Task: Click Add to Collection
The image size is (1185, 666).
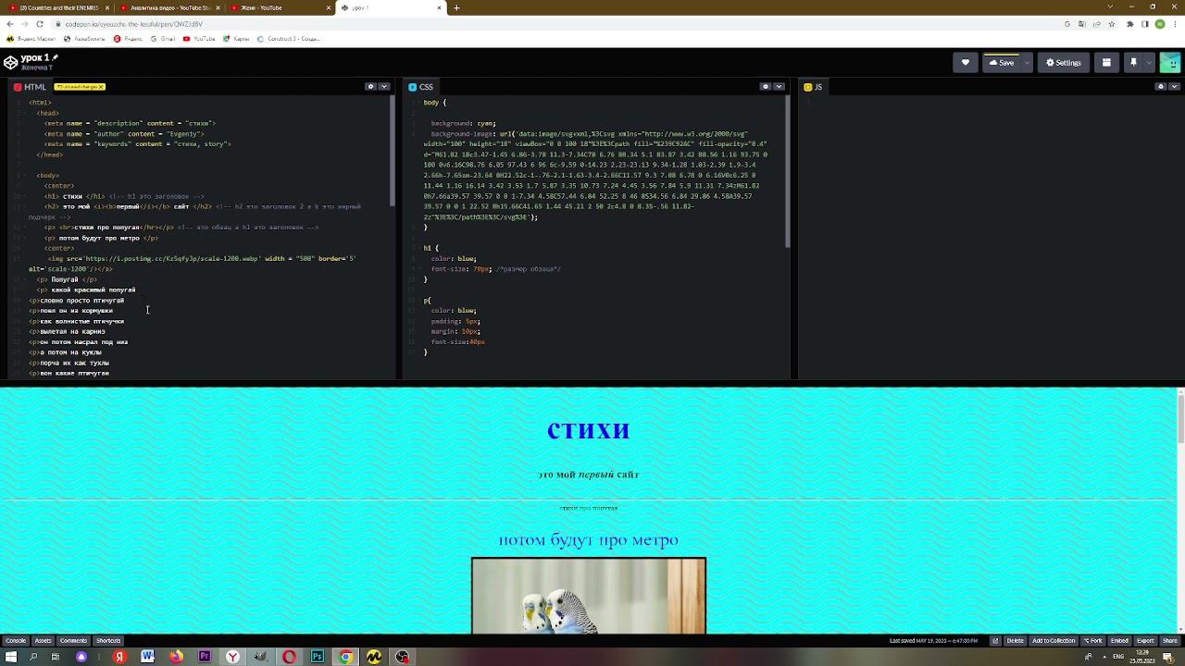Action: (1054, 640)
